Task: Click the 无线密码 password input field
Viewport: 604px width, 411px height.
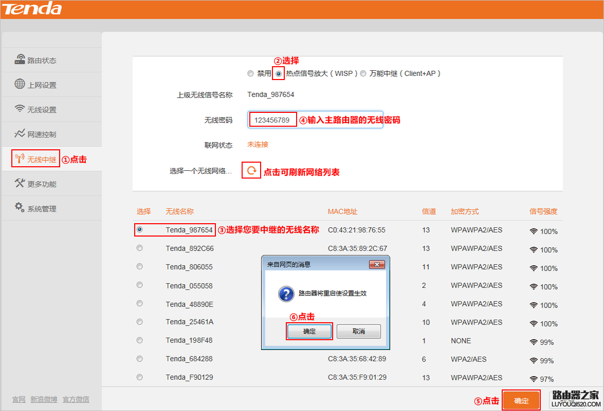Action: [x=272, y=119]
